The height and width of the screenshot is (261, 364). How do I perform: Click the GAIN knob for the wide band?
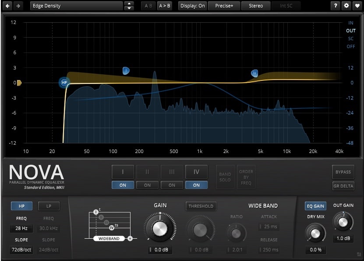(x=160, y=228)
